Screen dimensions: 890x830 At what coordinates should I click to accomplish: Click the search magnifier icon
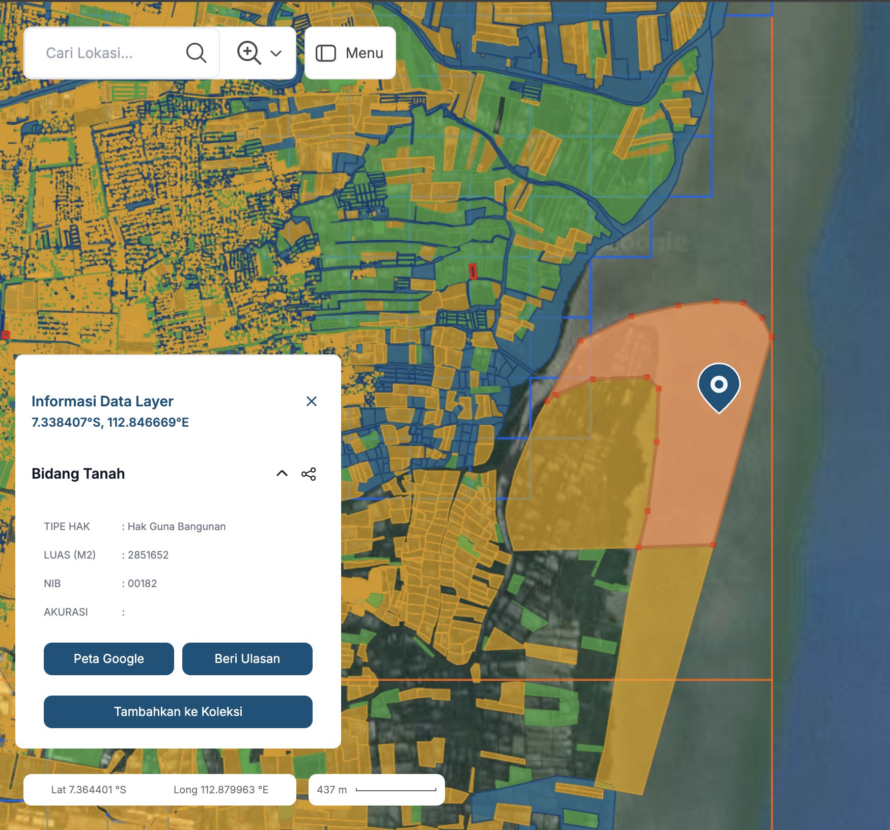[196, 53]
